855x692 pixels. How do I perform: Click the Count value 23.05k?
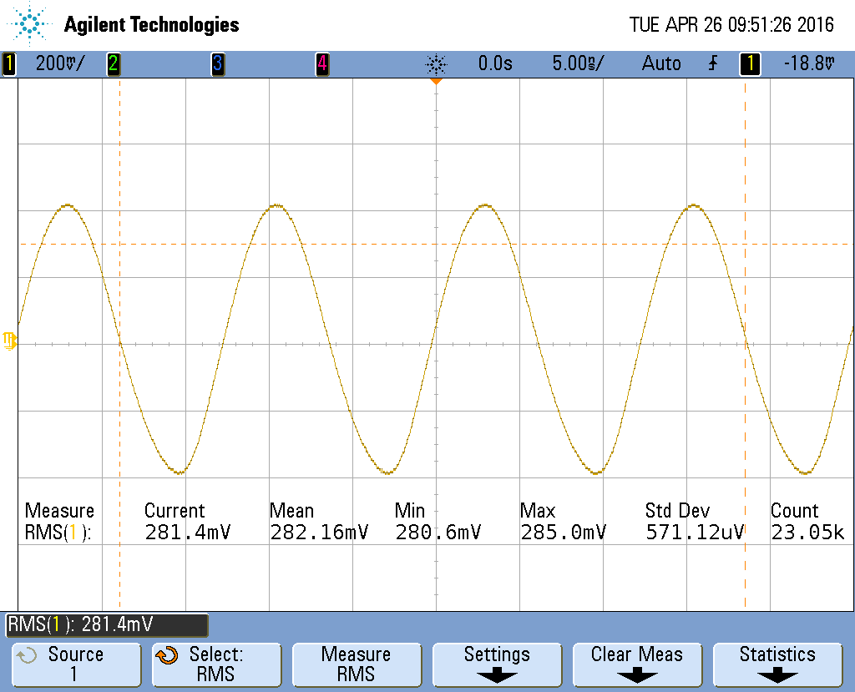(807, 532)
